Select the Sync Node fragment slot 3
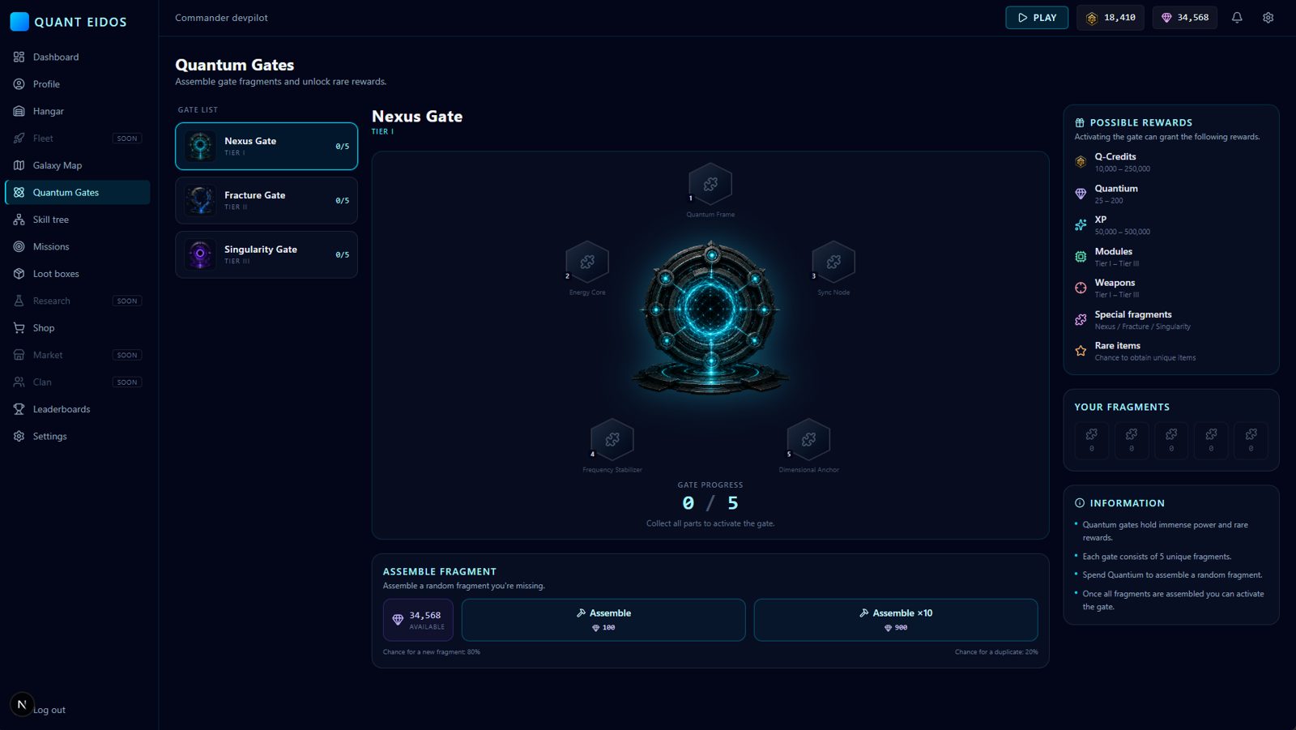Image resolution: width=1296 pixels, height=730 pixels. (x=833, y=262)
